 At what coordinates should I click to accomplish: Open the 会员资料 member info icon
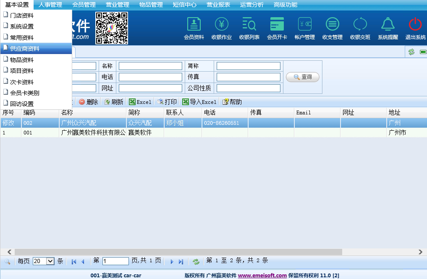[194, 28]
